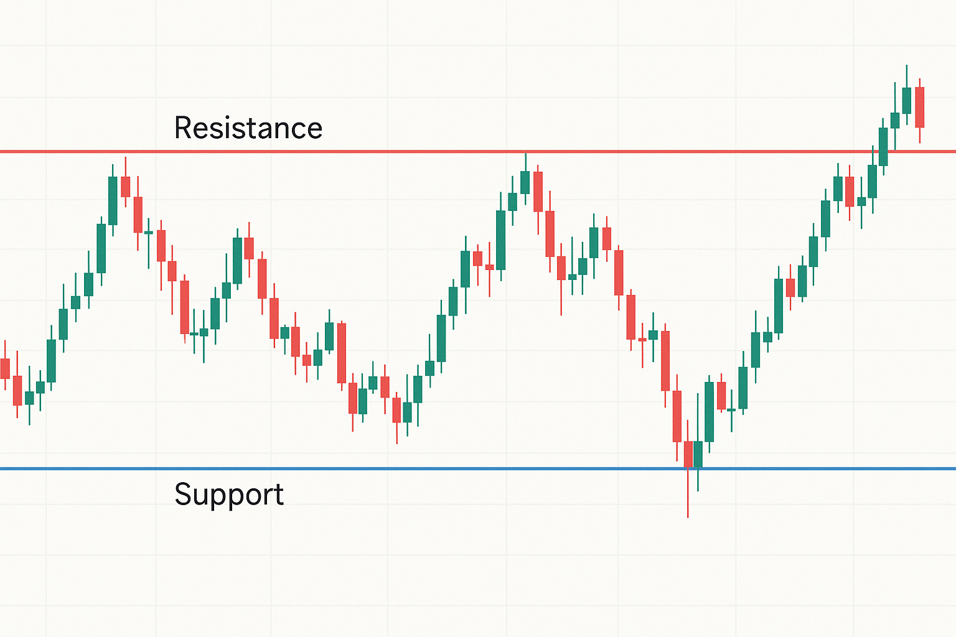Click the tall green candle leading into the middle peak
This screenshot has height=637, width=956.
[500, 239]
